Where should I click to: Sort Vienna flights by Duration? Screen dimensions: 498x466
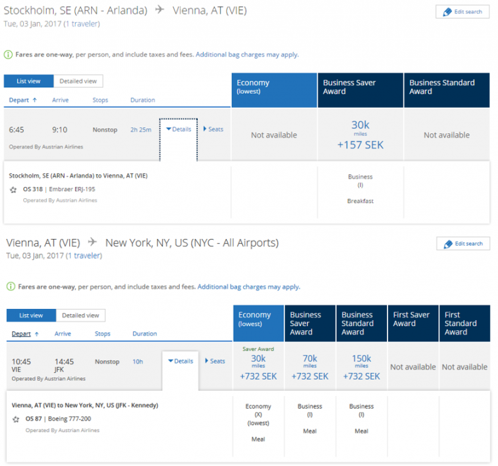(145, 334)
